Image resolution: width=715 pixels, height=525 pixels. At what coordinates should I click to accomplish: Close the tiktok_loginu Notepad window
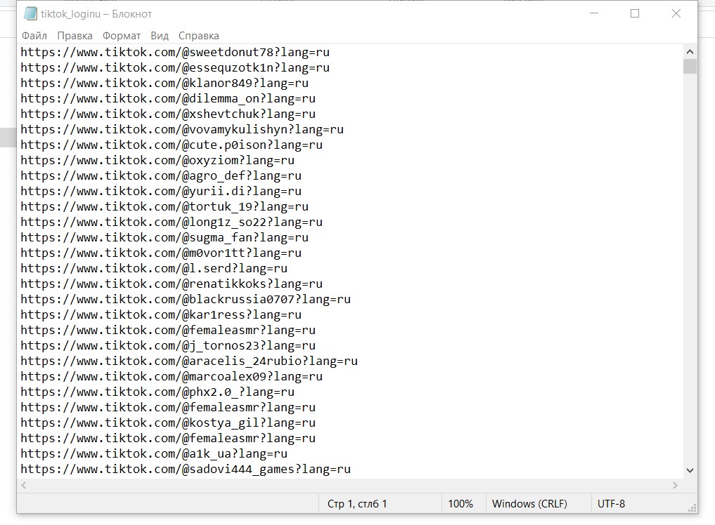(676, 13)
